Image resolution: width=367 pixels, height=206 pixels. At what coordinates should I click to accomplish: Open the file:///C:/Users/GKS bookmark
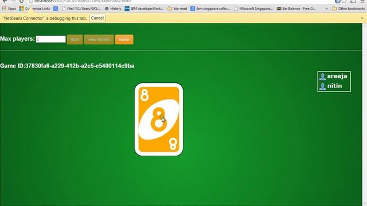tap(81, 9)
